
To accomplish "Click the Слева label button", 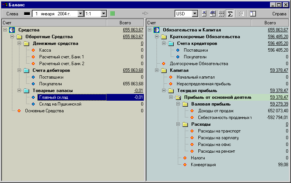I will (12, 14).
